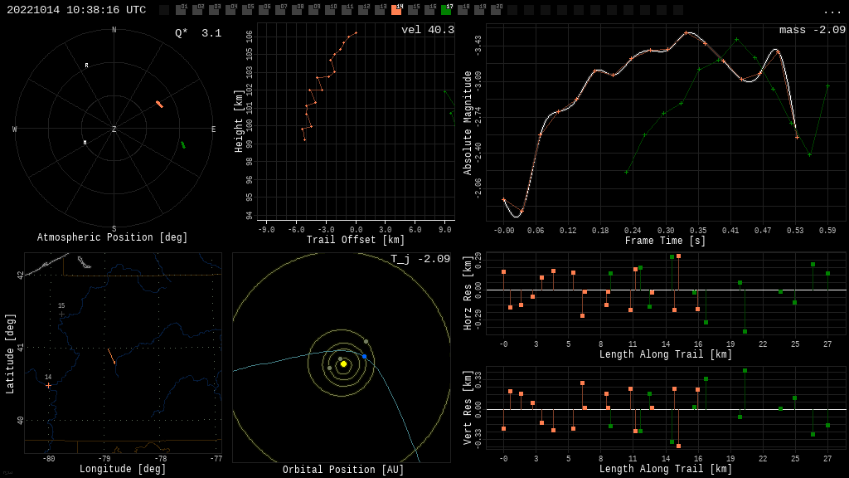Image resolution: width=849 pixels, height=478 pixels.
Task: Click the yellow Sun in orbital plot
Action: pos(343,364)
